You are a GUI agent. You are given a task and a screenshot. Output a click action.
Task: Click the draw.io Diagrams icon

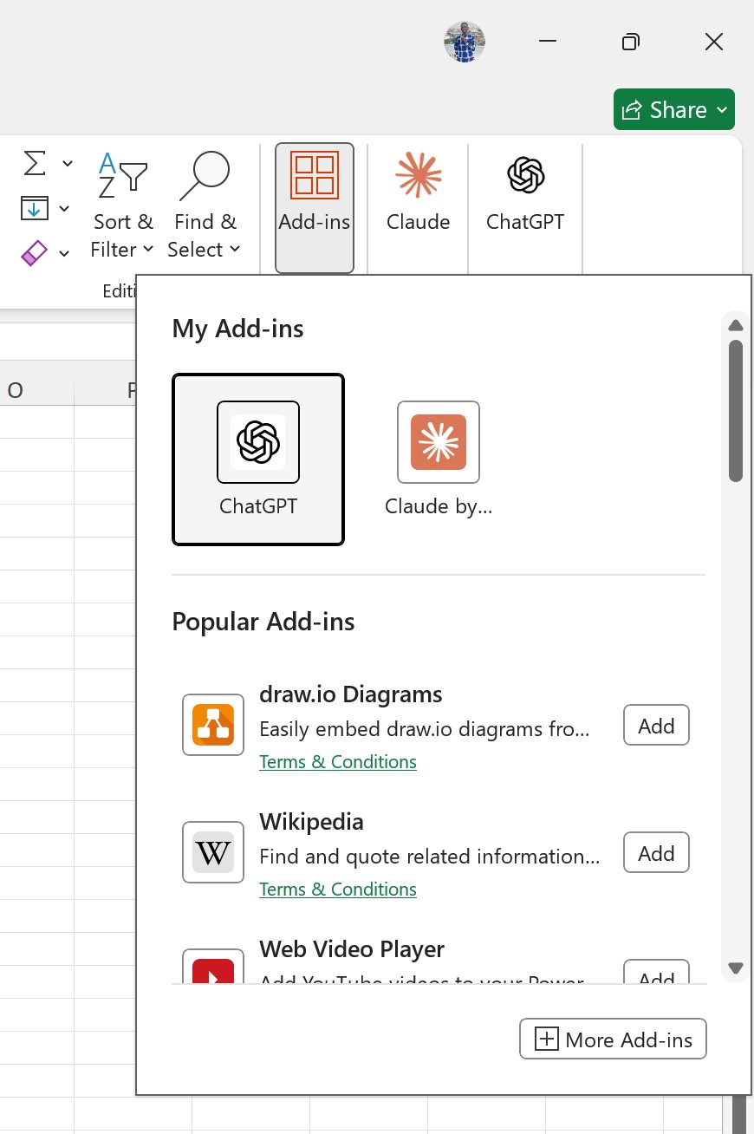(213, 725)
